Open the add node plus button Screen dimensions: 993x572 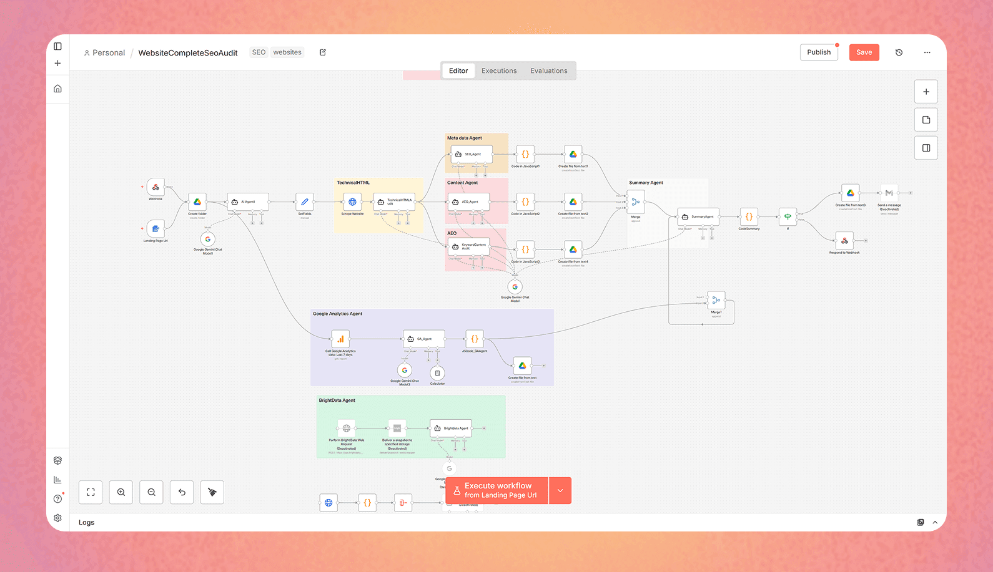tap(926, 92)
